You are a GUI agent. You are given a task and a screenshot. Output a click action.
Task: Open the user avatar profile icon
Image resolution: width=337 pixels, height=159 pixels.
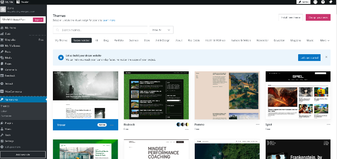[315, 2]
